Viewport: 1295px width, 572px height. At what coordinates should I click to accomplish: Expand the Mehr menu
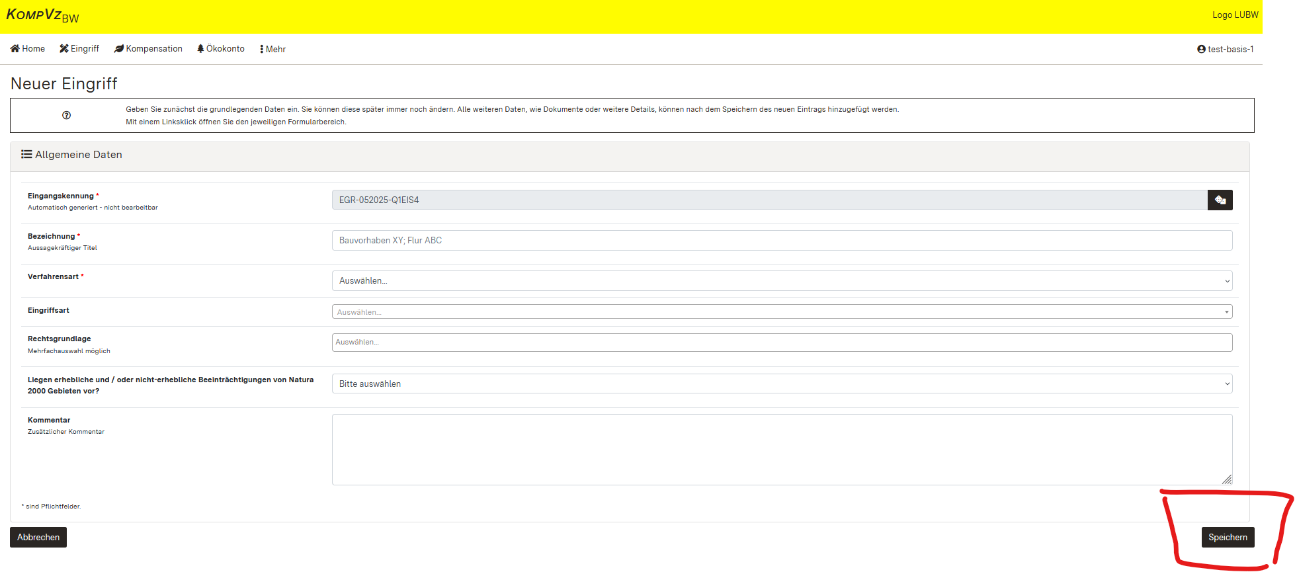coord(273,49)
